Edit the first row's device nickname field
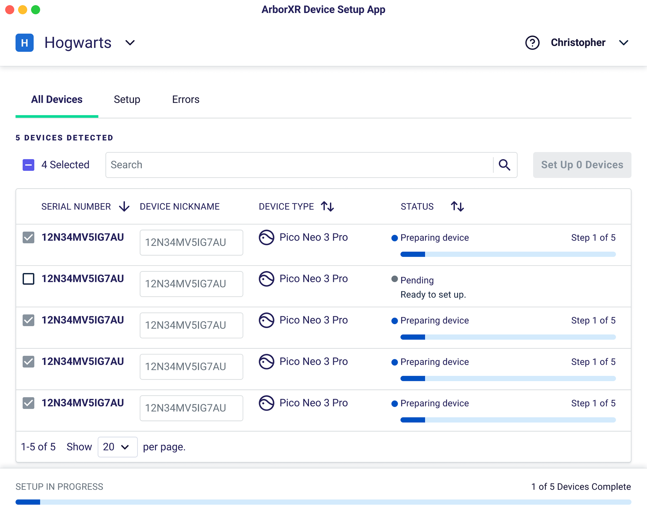647x515 pixels. coord(191,243)
